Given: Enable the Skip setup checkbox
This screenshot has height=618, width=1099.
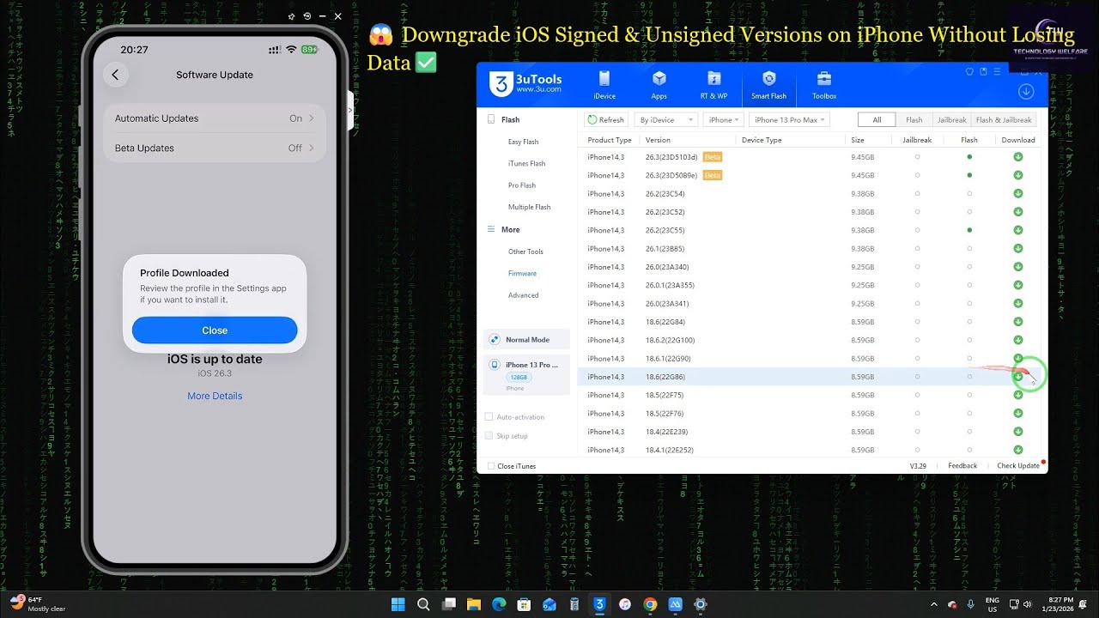Looking at the screenshot, I should click(489, 436).
